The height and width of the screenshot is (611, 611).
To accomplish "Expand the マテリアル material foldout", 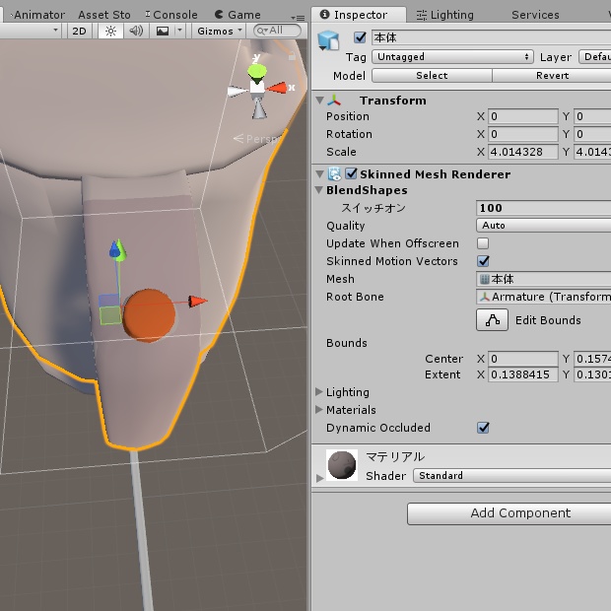I will (320, 478).
